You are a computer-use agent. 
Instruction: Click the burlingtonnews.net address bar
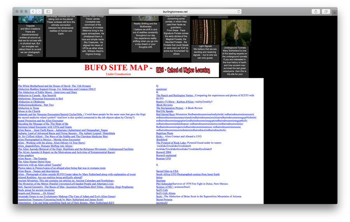[x=175, y=12]
